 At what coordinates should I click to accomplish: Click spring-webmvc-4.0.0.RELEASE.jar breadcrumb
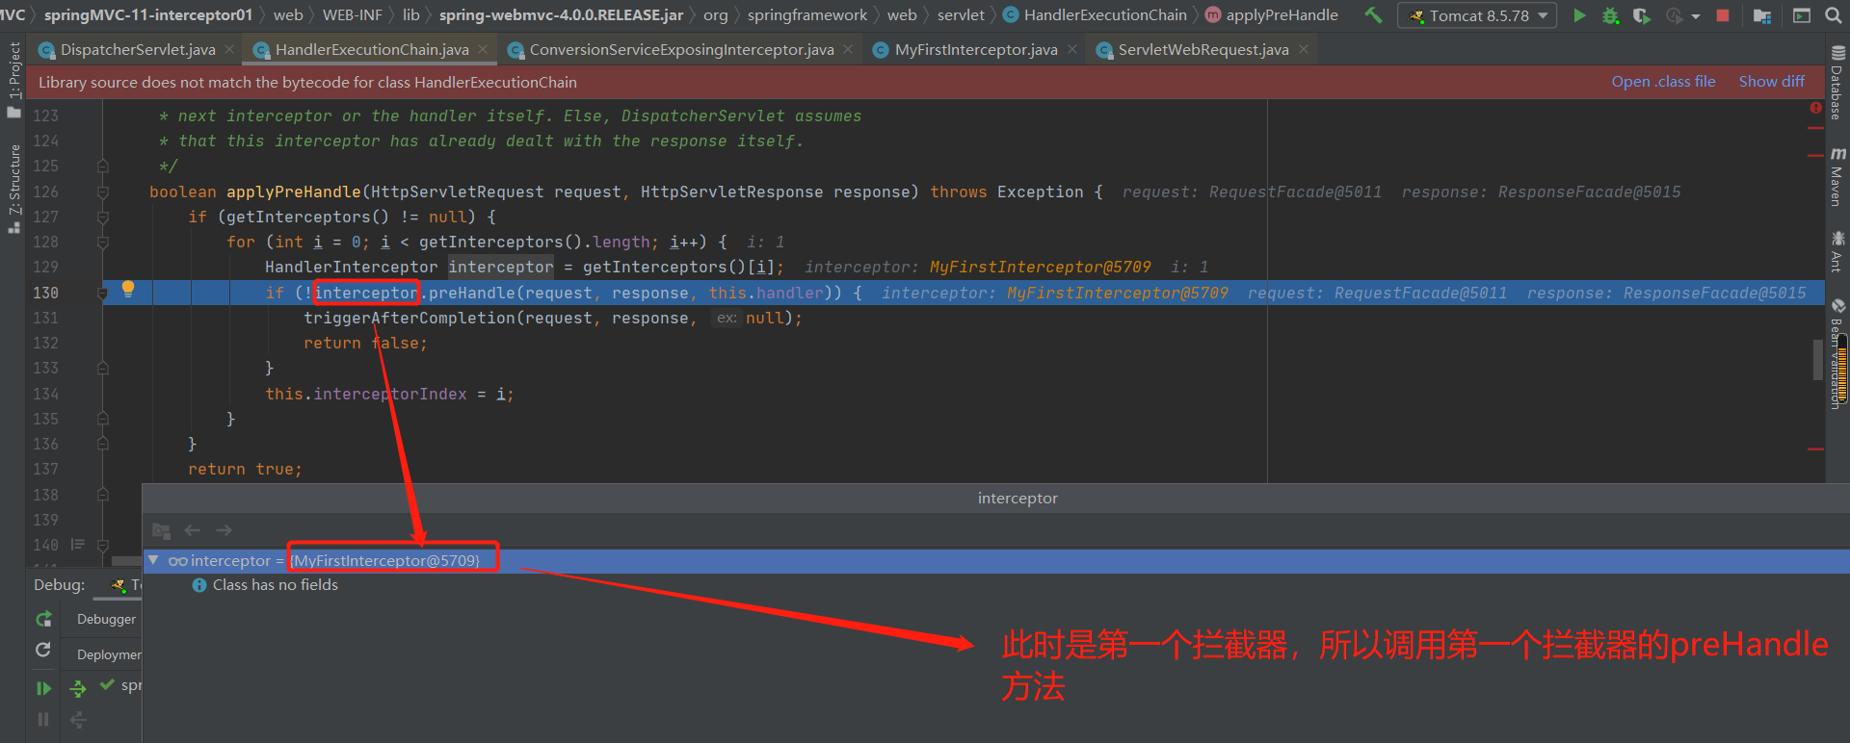(561, 15)
